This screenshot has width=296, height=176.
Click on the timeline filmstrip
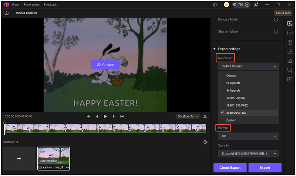105,129
